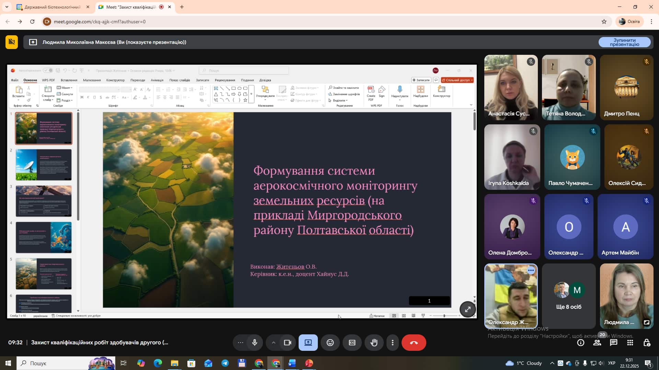Open more options three-dot menu

tap(393, 343)
